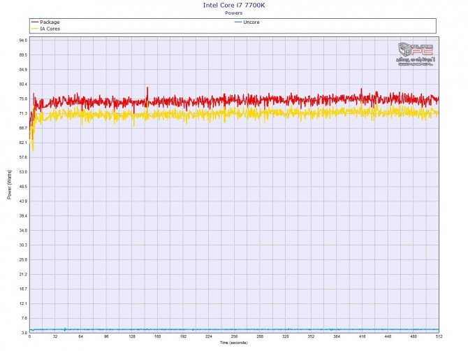The width and height of the screenshot is (468, 351).
Task: Select the 84.9 value on the power axis
Action: point(23,70)
